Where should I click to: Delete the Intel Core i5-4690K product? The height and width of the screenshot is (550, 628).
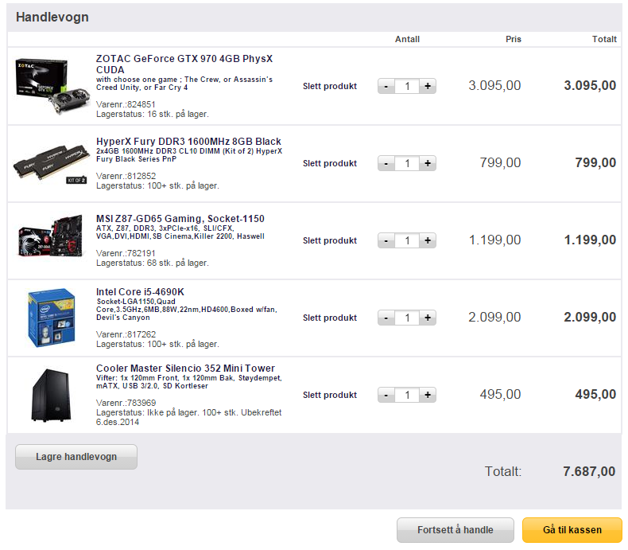(x=330, y=318)
